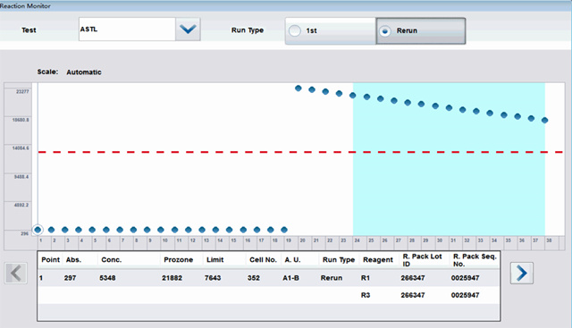Viewport: 572px width, 328px height.
Task: Select data point 20 on the chart
Action: point(298,88)
